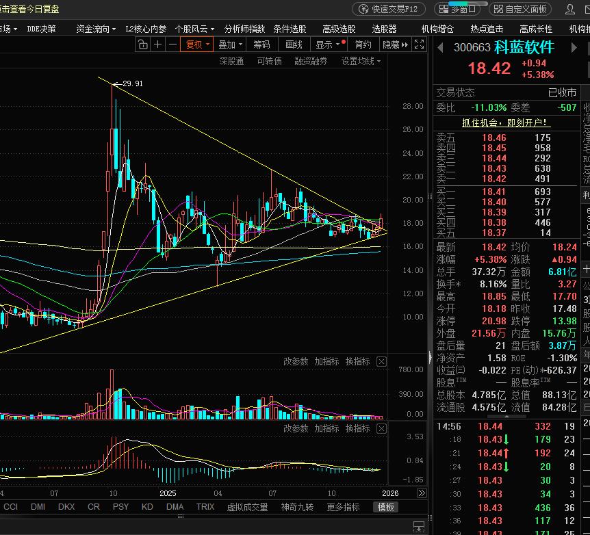
Task: Switch to KD indicator tab
Action: pyautogui.click(x=147, y=507)
